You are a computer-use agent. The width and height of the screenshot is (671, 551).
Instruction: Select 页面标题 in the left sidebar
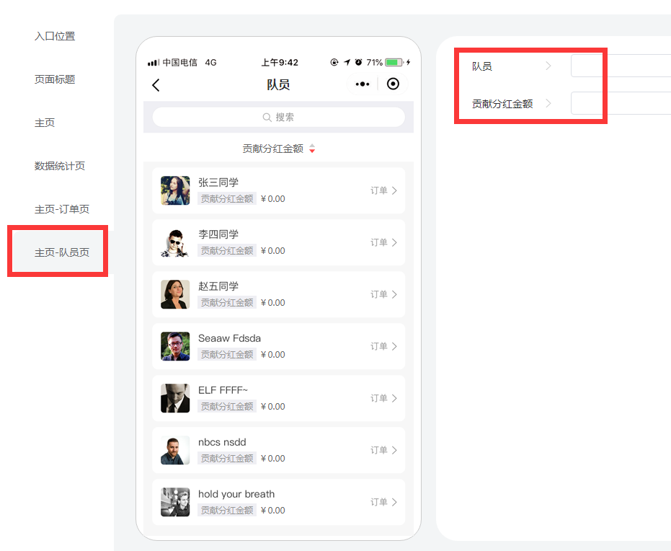click(55, 79)
